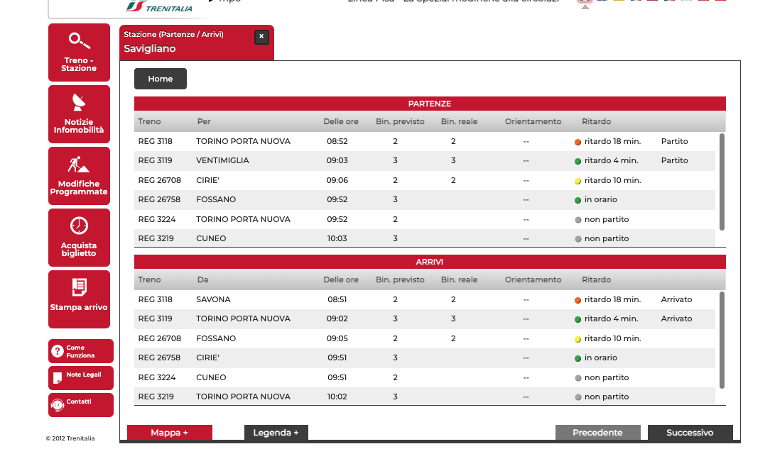This screenshot has height=449, width=770.
Task: Go to Precedente page
Action: click(x=597, y=433)
